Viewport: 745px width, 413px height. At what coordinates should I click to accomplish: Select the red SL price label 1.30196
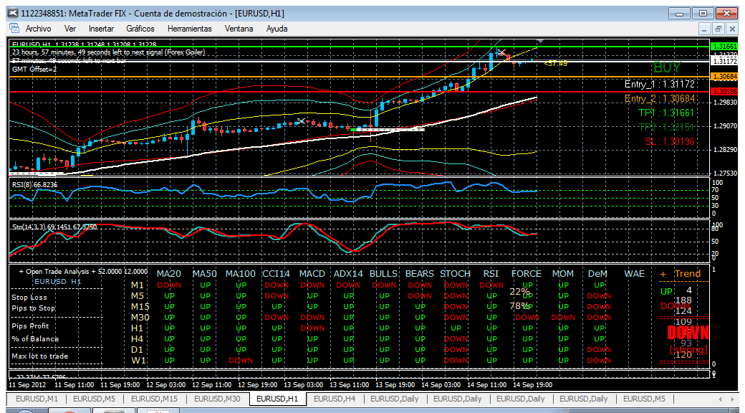[x=724, y=91]
